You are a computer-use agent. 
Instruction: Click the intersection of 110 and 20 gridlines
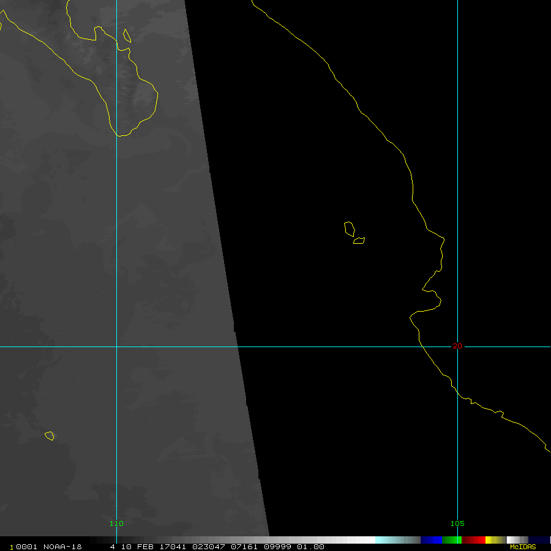point(116,347)
